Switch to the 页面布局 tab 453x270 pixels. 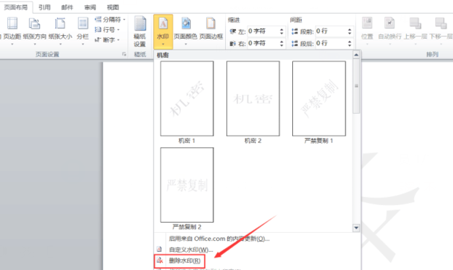(x=16, y=7)
